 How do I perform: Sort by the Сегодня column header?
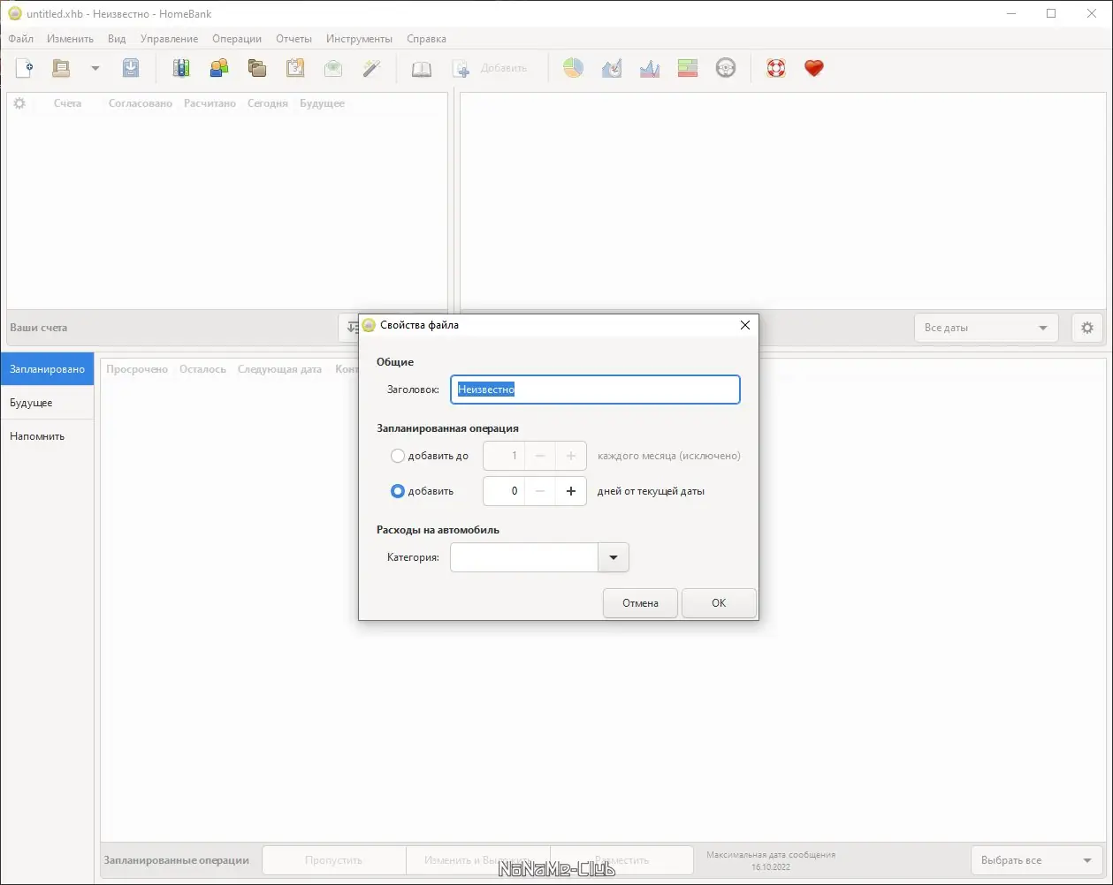tap(267, 103)
